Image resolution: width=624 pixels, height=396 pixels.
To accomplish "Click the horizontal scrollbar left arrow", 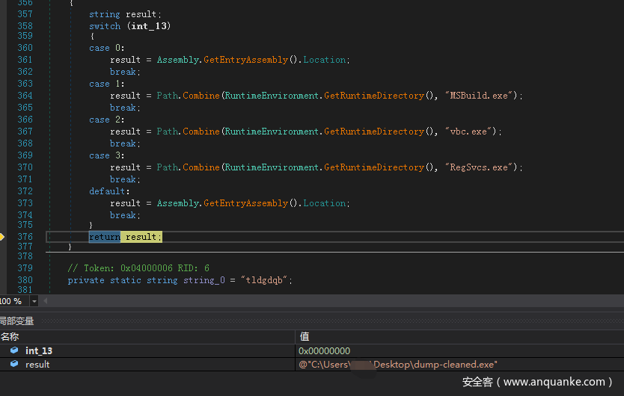I will pos(45,301).
